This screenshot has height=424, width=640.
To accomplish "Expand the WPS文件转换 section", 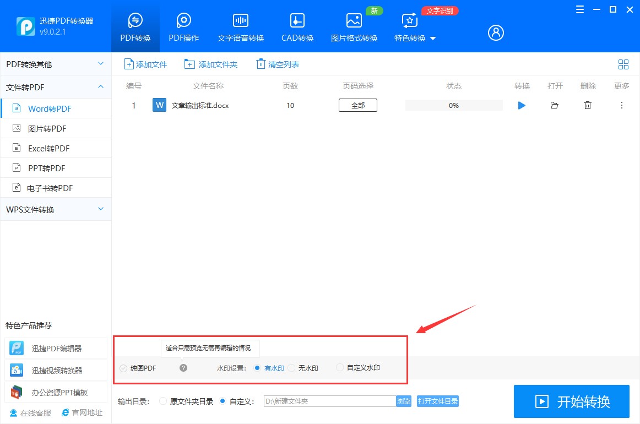I will tap(56, 209).
